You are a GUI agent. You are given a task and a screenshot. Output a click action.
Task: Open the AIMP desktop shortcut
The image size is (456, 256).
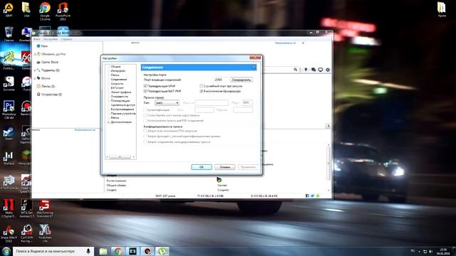(x=9, y=9)
